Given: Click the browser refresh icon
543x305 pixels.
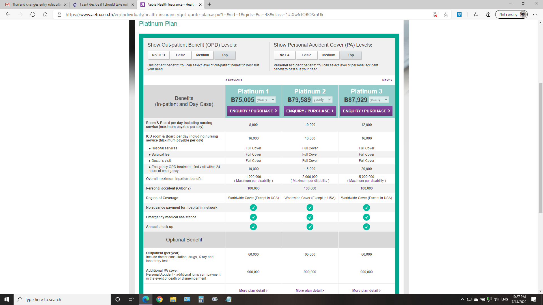Looking at the screenshot, I should pos(33,14).
